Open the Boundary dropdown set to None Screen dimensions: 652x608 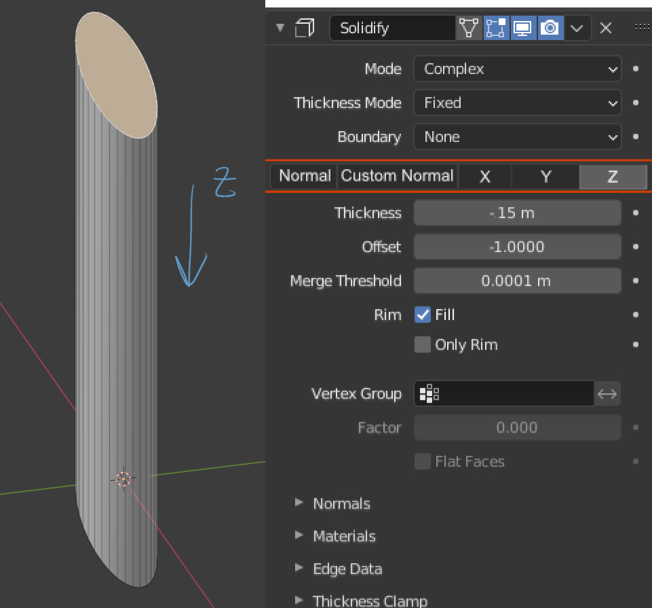pyautogui.click(x=517, y=137)
